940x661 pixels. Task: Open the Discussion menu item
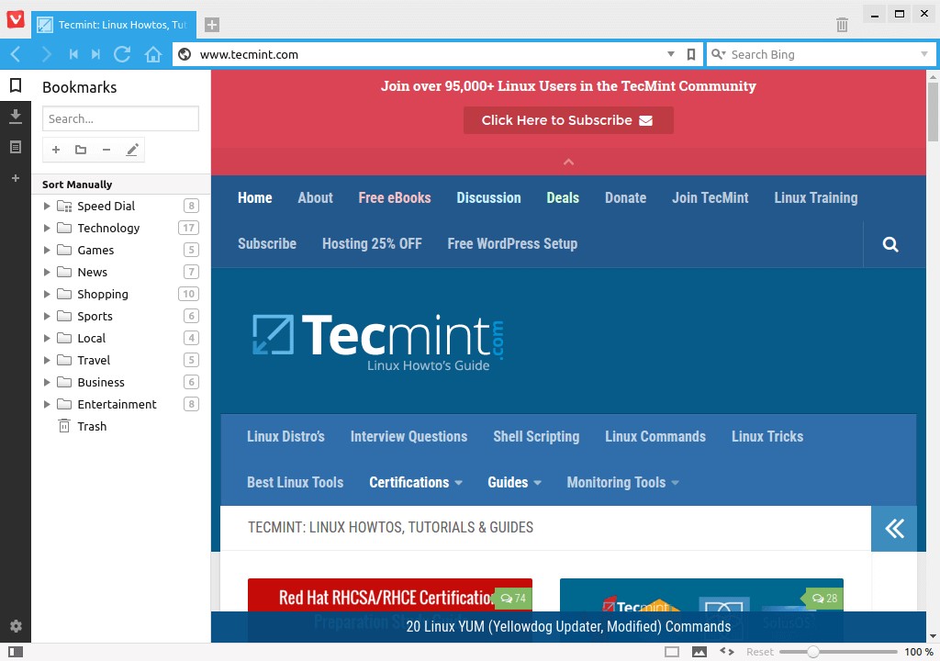488,198
